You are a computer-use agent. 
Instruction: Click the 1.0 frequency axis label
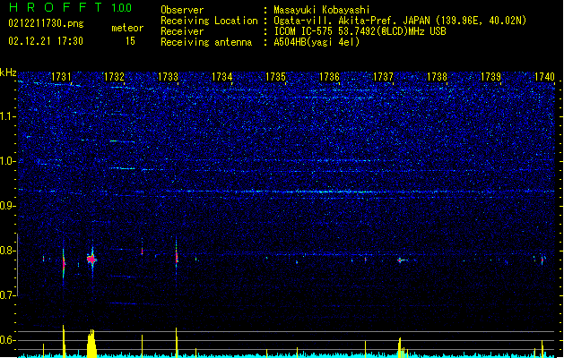coord(8,161)
